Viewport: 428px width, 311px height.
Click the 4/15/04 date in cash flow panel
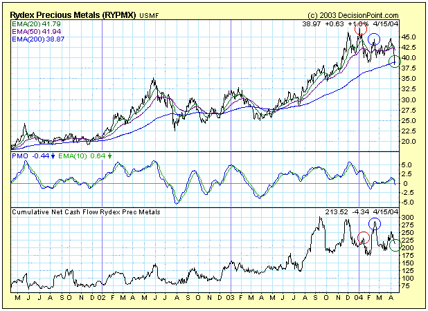pos(386,212)
